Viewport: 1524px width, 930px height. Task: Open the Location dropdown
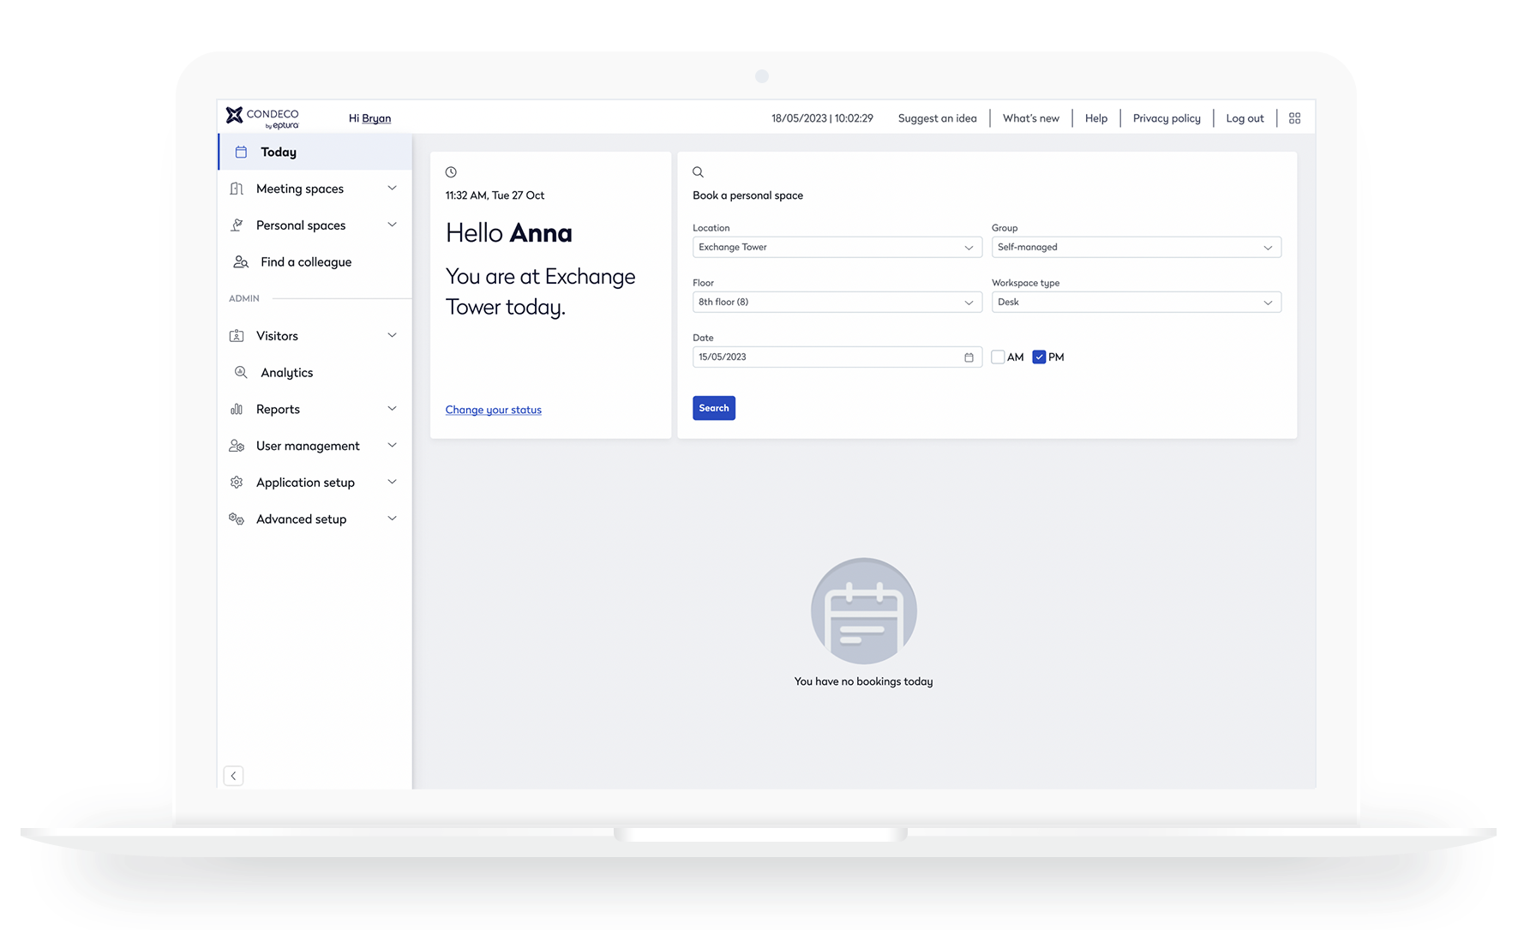[837, 247]
